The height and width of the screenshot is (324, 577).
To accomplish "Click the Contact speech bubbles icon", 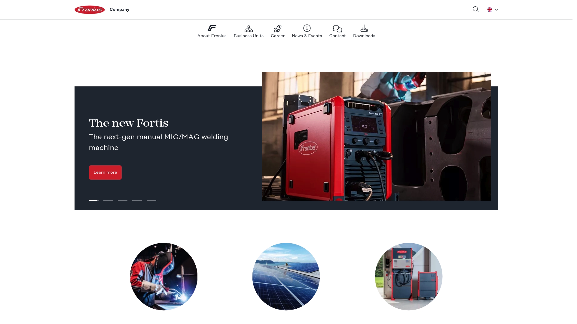I will pyautogui.click(x=337, y=28).
